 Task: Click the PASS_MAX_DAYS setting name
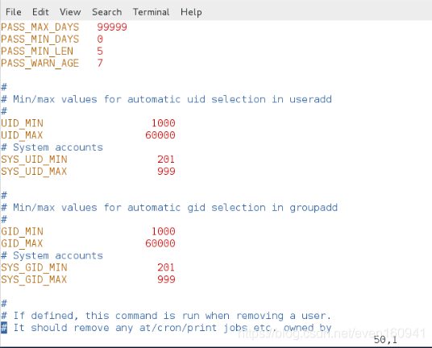coord(40,27)
